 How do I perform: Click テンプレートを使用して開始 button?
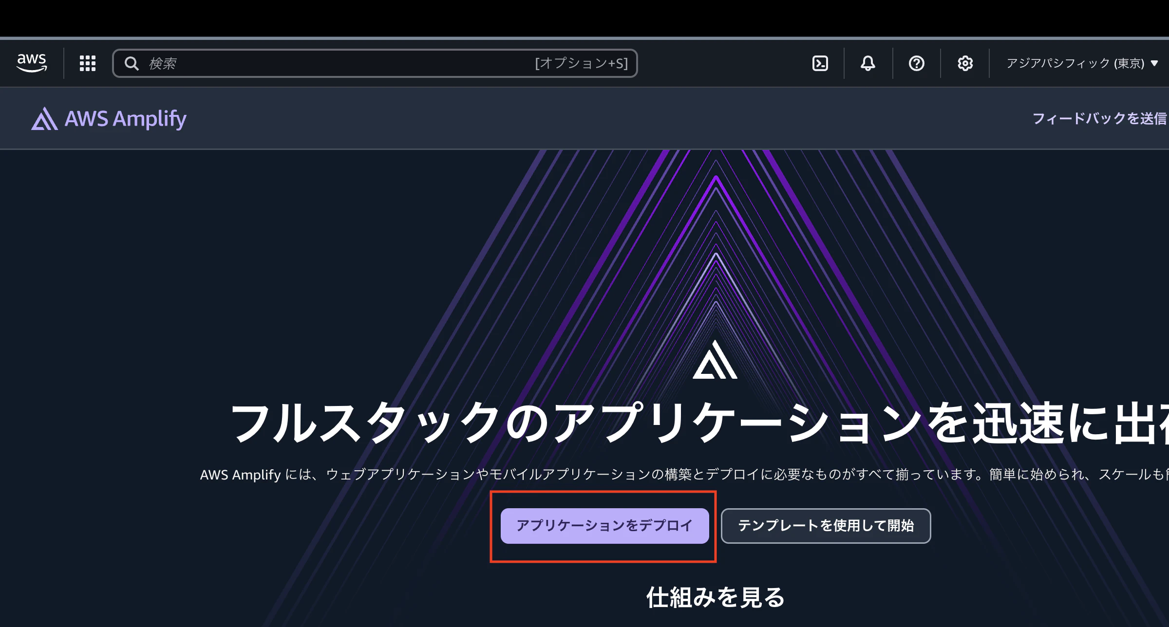point(826,526)
